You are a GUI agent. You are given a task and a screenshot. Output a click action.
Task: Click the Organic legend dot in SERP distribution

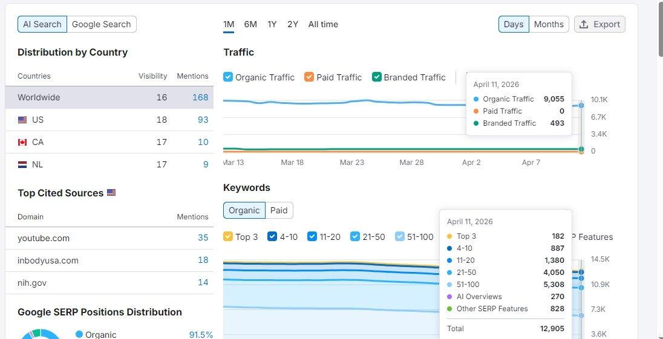point(79,335)
